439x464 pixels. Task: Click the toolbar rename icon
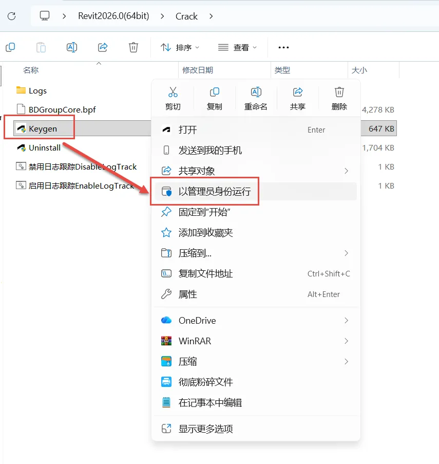(72, 47)
